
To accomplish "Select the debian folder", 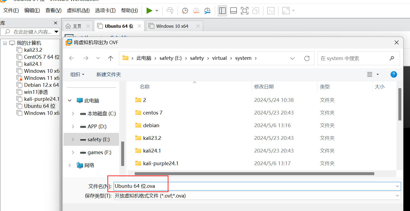I will point(147,125).
